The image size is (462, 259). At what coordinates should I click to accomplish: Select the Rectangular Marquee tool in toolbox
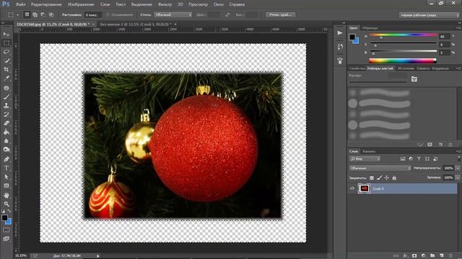coord(6,43)
